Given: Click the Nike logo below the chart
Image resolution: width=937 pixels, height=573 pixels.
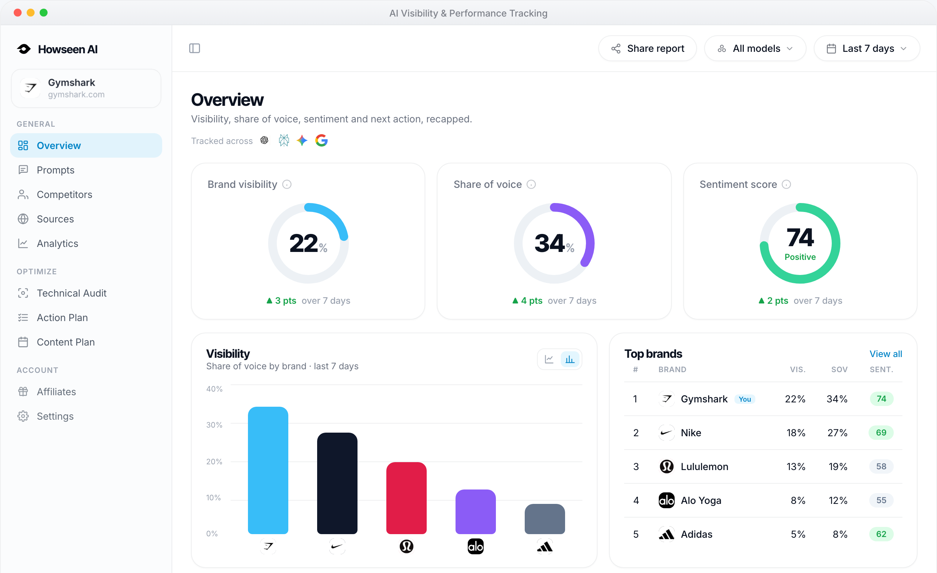Looking at the screenshot, I should pos(337,546).
